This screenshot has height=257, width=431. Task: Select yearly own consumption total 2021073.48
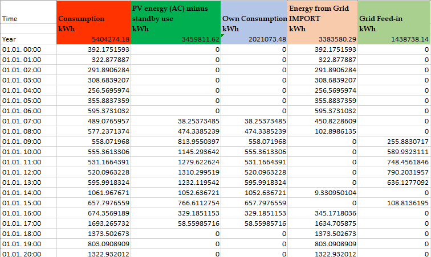click(x=254, y=39)
